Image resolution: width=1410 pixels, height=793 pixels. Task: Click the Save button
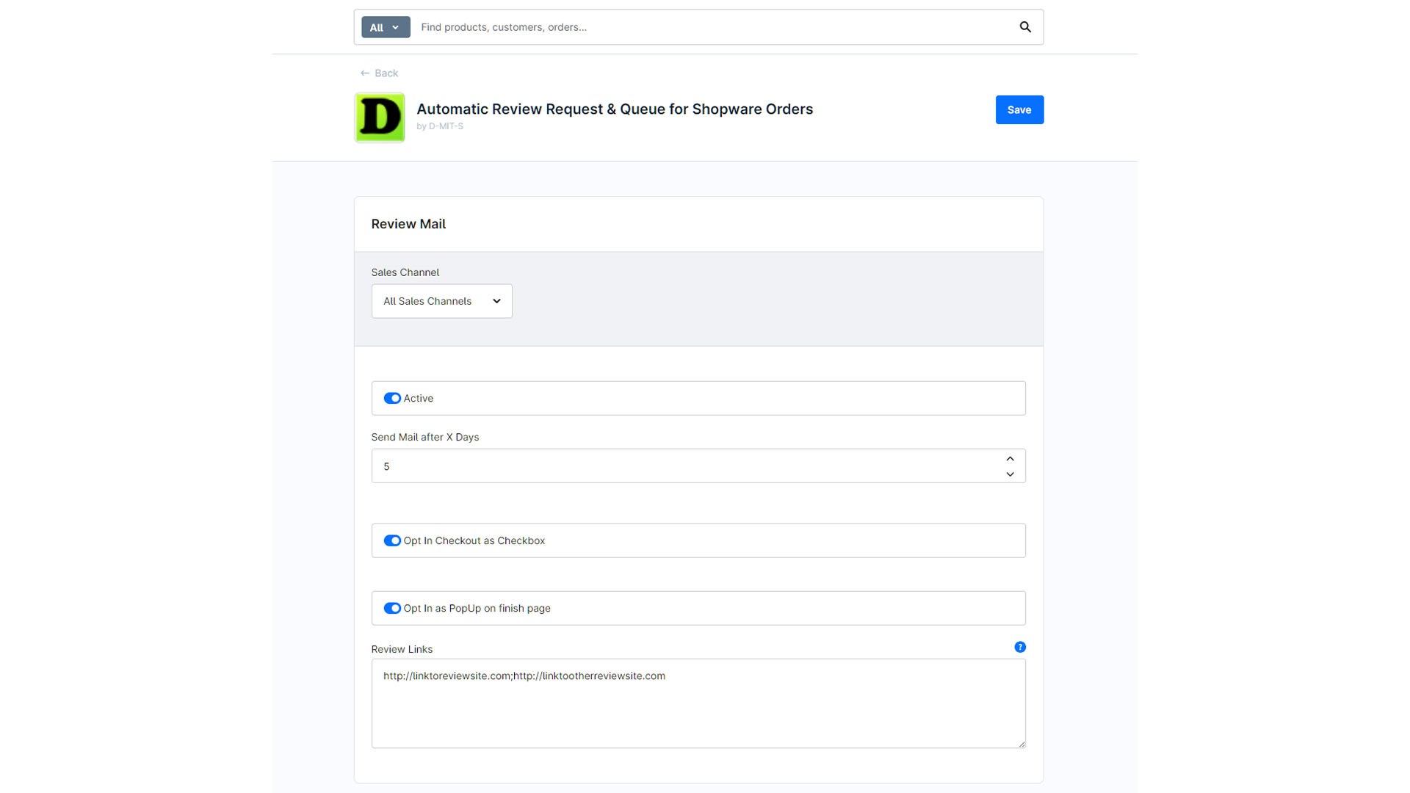click(1019, 109)
